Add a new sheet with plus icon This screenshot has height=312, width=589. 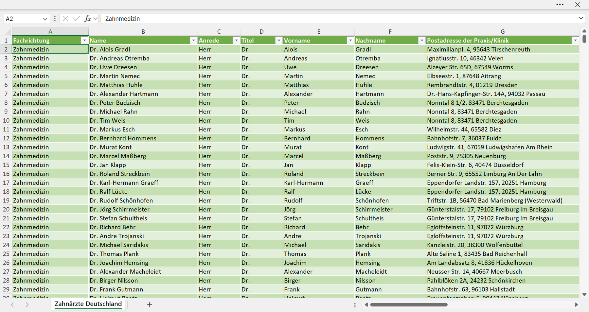click(x=150, y=304)
